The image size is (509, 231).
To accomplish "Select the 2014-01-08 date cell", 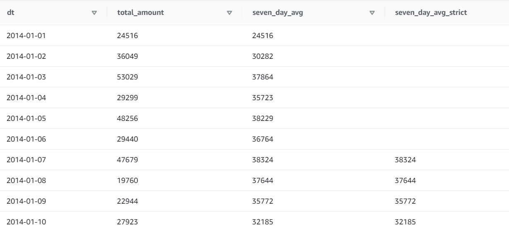I will click(x=26, y=180).
